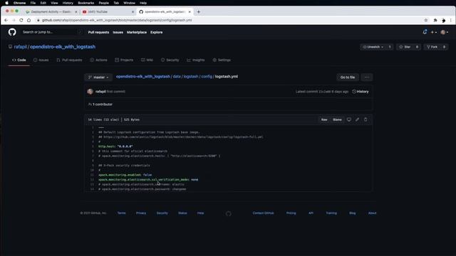Navigate to config folder in breadcrumb
Image resolution: width=456 pixels, height=256 pixels.
pos(207,77)
